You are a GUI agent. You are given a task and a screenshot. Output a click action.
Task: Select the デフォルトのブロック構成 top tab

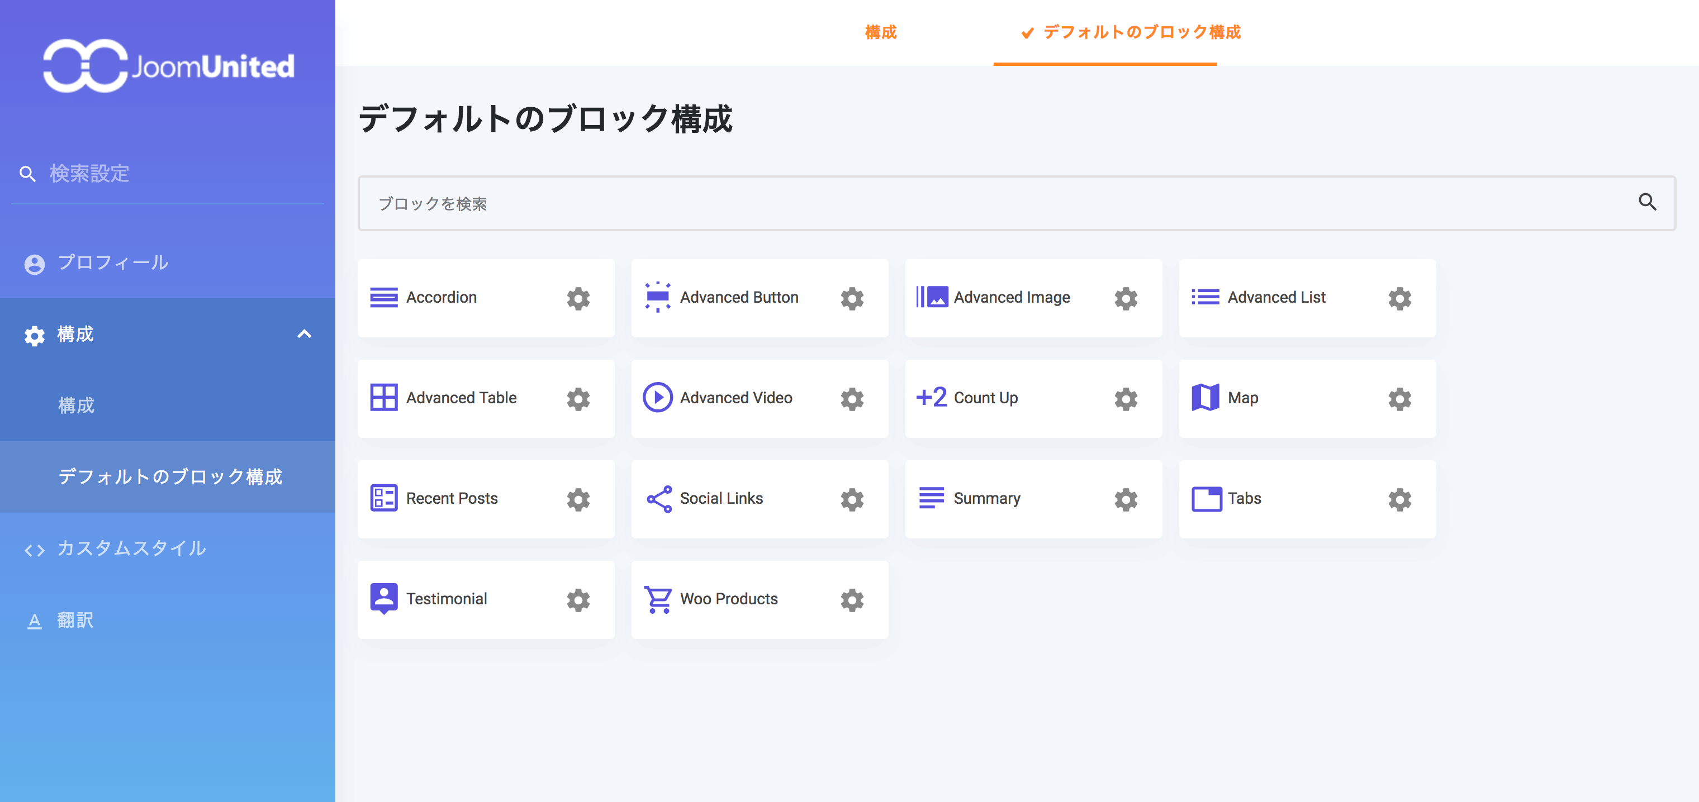tap(1131, 32)
